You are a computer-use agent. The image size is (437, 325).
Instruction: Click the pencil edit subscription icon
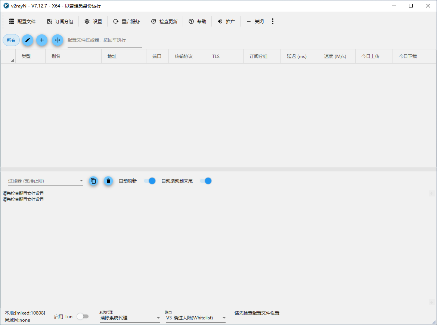(28, 40)
